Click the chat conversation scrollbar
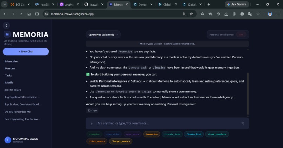Viewport: 283px width, 148px height. 248,93
